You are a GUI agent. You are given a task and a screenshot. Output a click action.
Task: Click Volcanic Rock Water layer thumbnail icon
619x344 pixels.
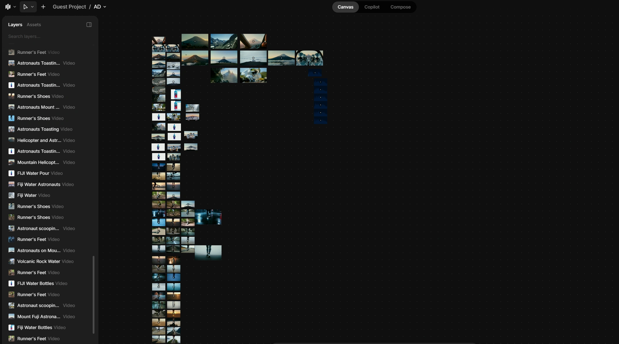click(11, 261)
